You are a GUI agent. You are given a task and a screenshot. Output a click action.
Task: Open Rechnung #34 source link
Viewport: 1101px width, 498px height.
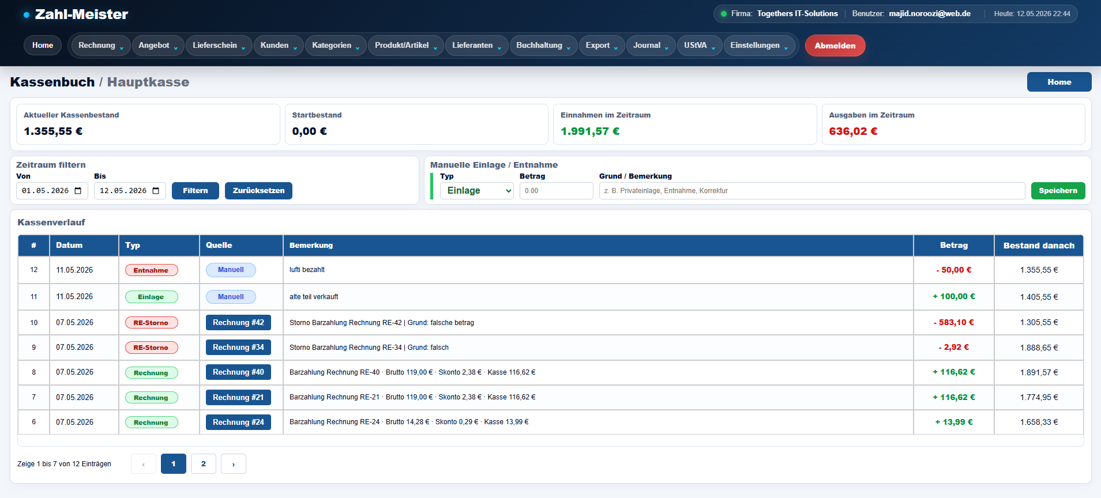[238, 348]
